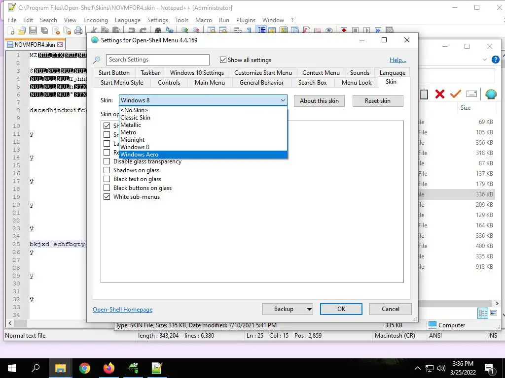Viewport: 505px width, 378px height.
Task: Click the Show All Characters pilcrow icon
Action: (x=249, y=31)
